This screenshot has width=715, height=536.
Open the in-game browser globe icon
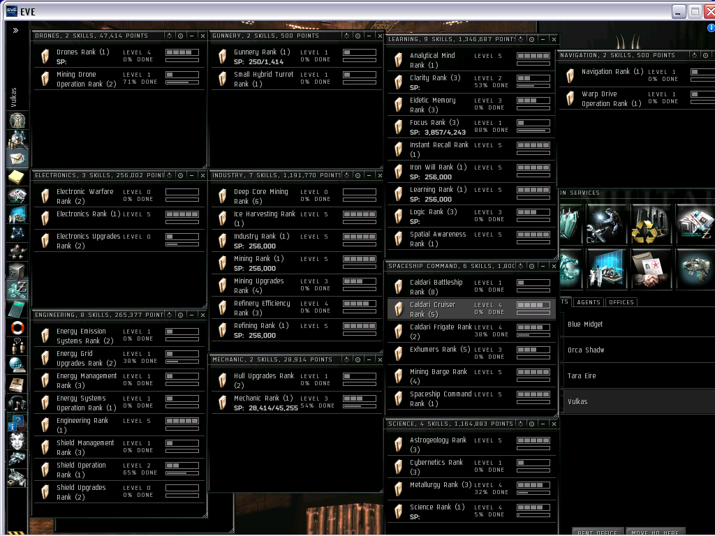tap(17, 365)
